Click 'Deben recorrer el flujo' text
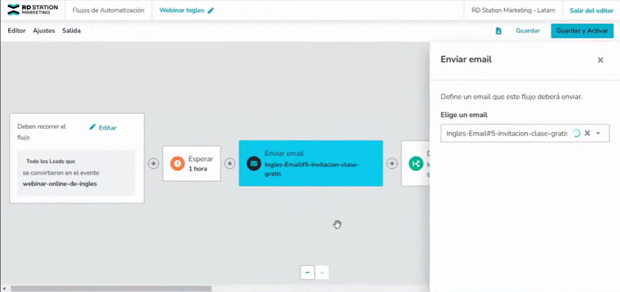 coord(42,132)
